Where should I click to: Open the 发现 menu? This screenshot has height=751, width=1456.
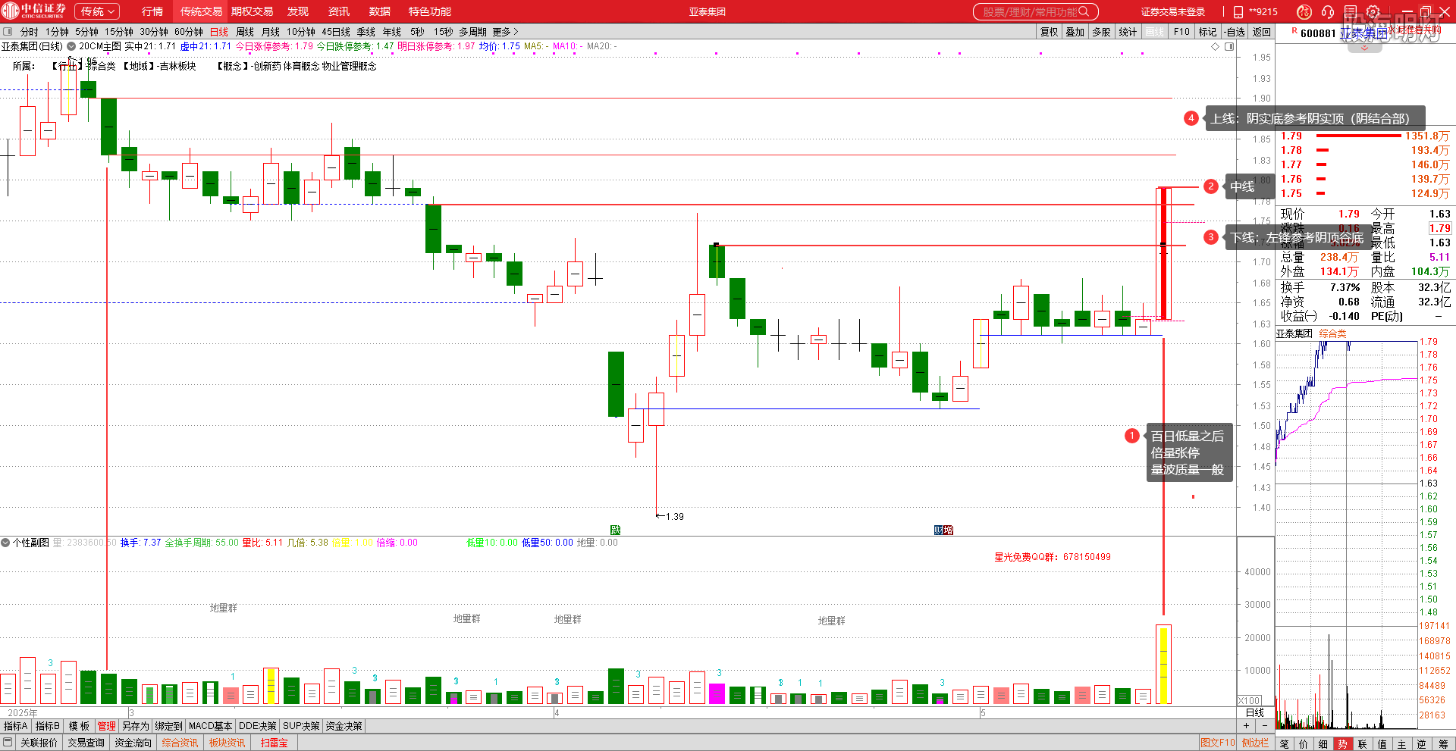point(298,11)
